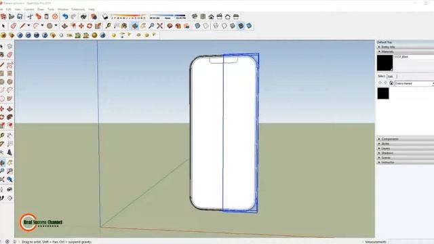The width and height of the screenshot is (434, 244).
Task: Open the Extensions menu
Action: point(79,9)
